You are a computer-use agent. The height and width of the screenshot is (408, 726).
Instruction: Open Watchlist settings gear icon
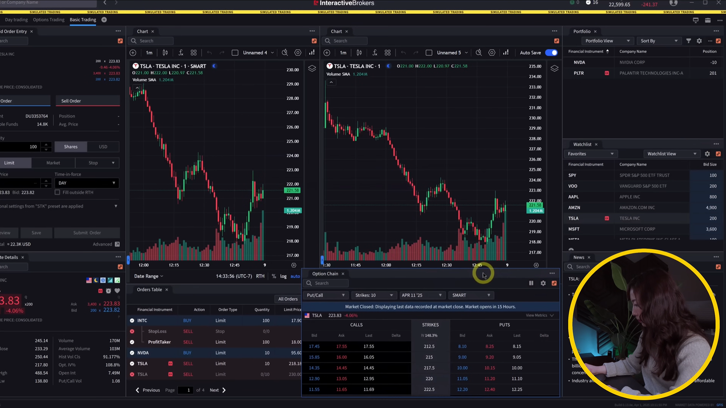click(x=707, y=154)
